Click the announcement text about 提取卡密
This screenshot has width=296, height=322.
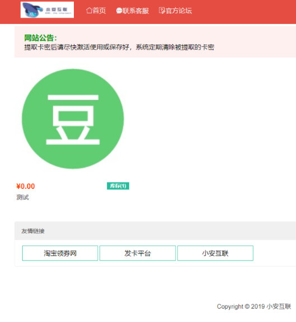[x=119, y=47]
